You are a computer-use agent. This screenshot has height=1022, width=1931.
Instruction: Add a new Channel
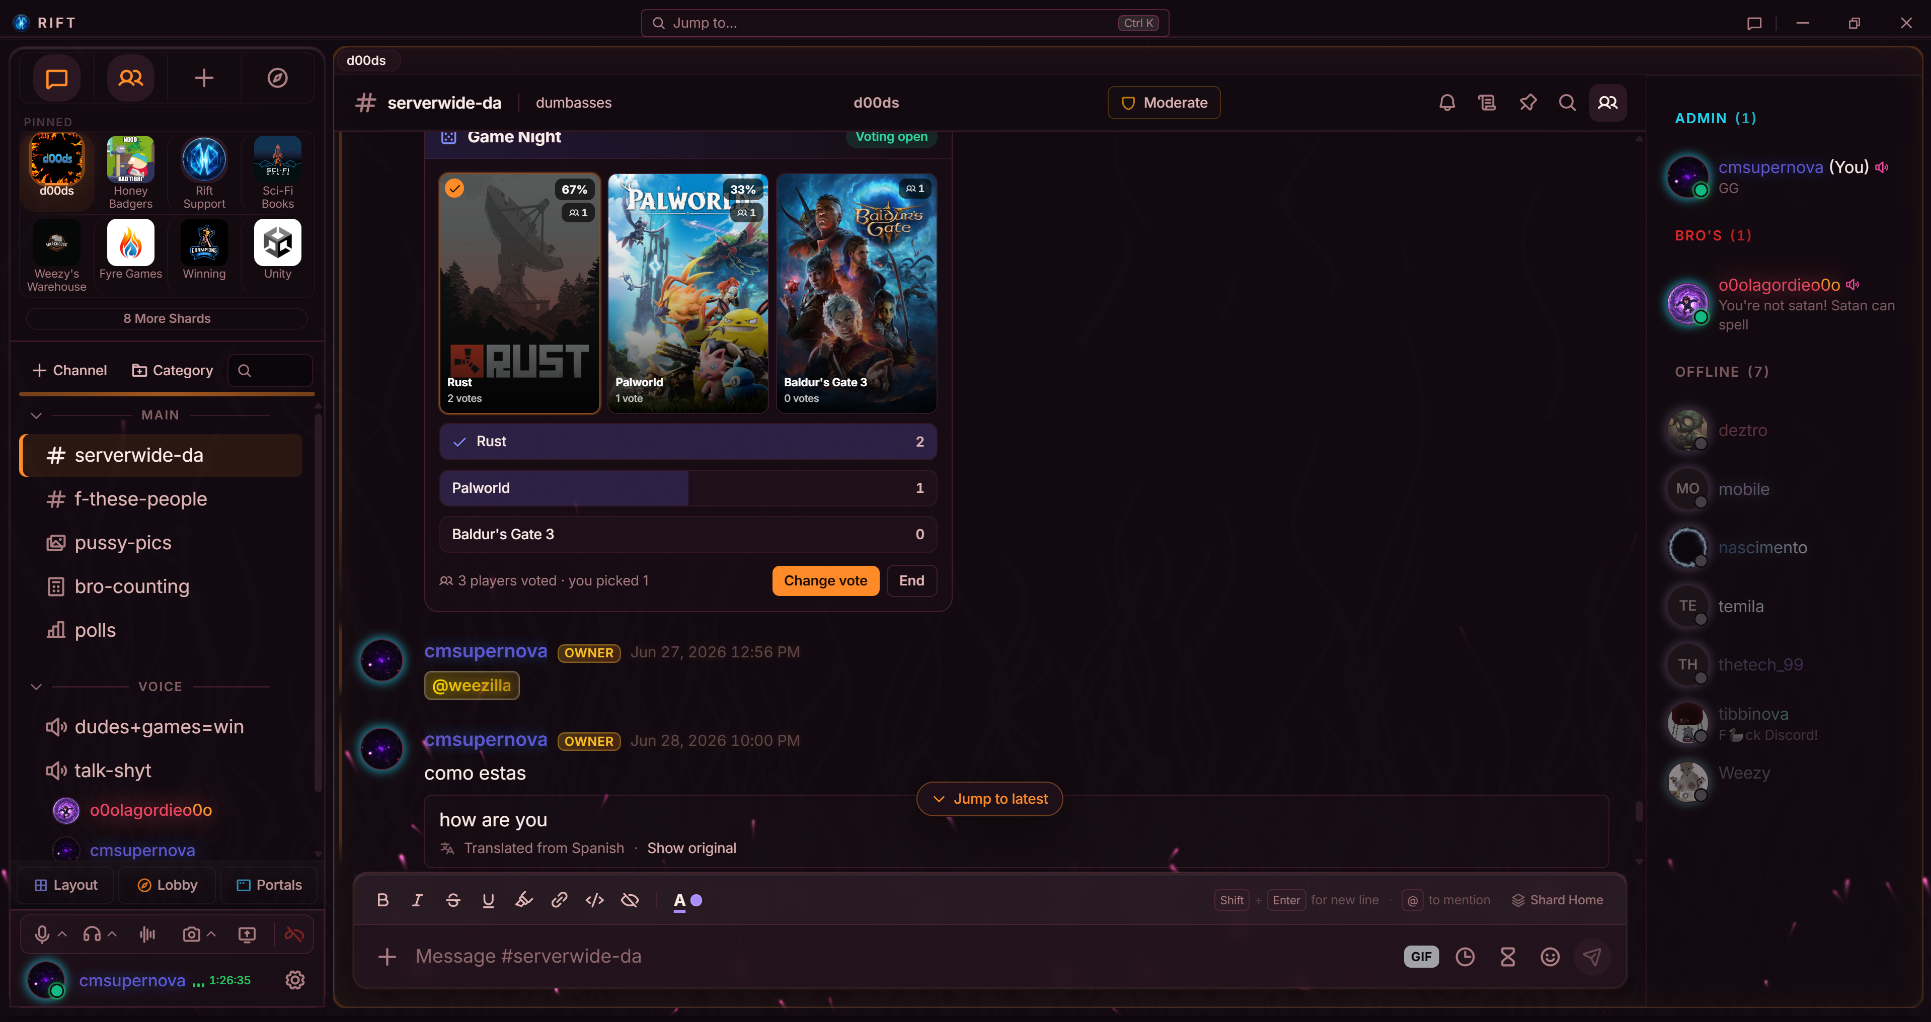pyautogui.click(x=70, y=370)
